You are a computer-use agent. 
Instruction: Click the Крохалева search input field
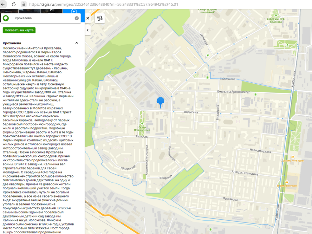point(43,18)
